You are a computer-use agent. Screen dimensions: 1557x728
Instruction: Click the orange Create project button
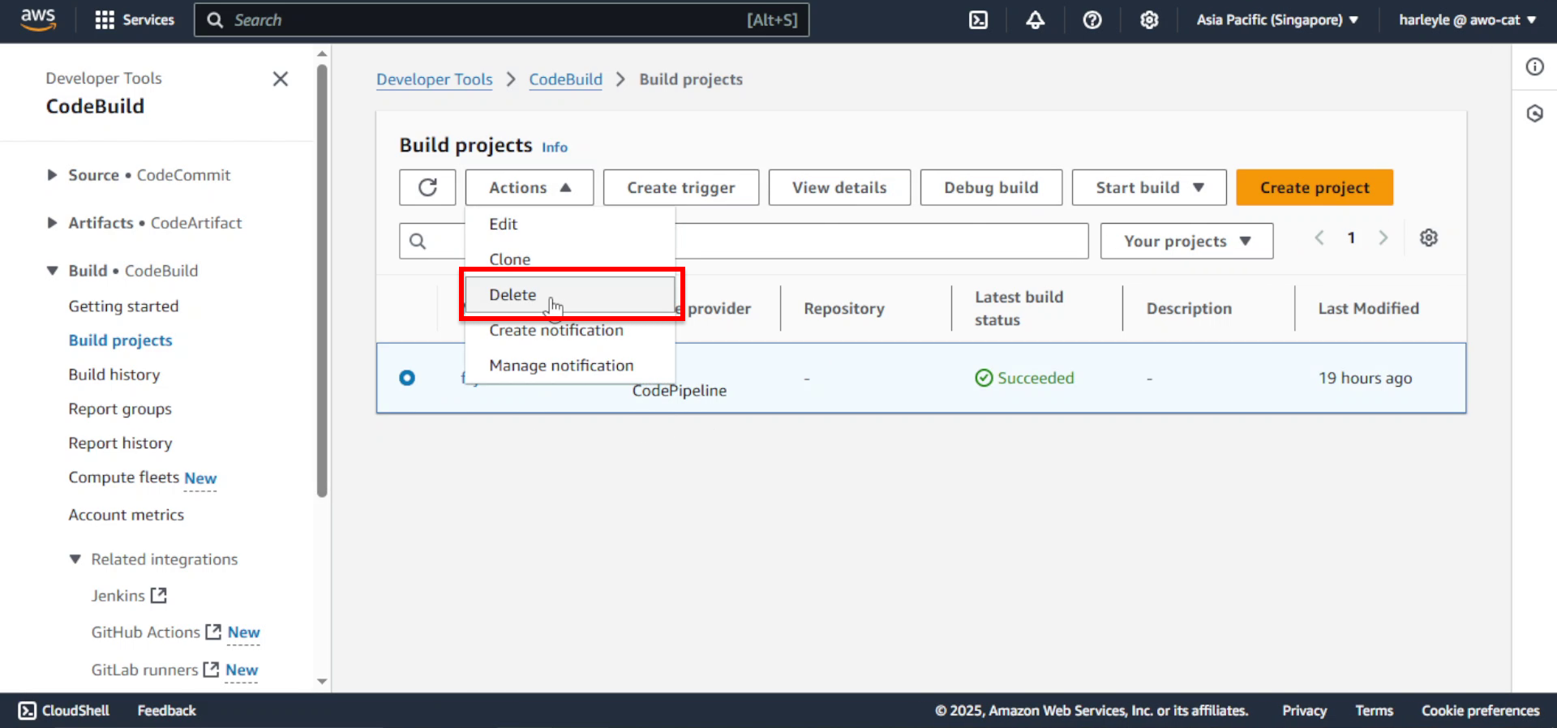point(1315,187)
